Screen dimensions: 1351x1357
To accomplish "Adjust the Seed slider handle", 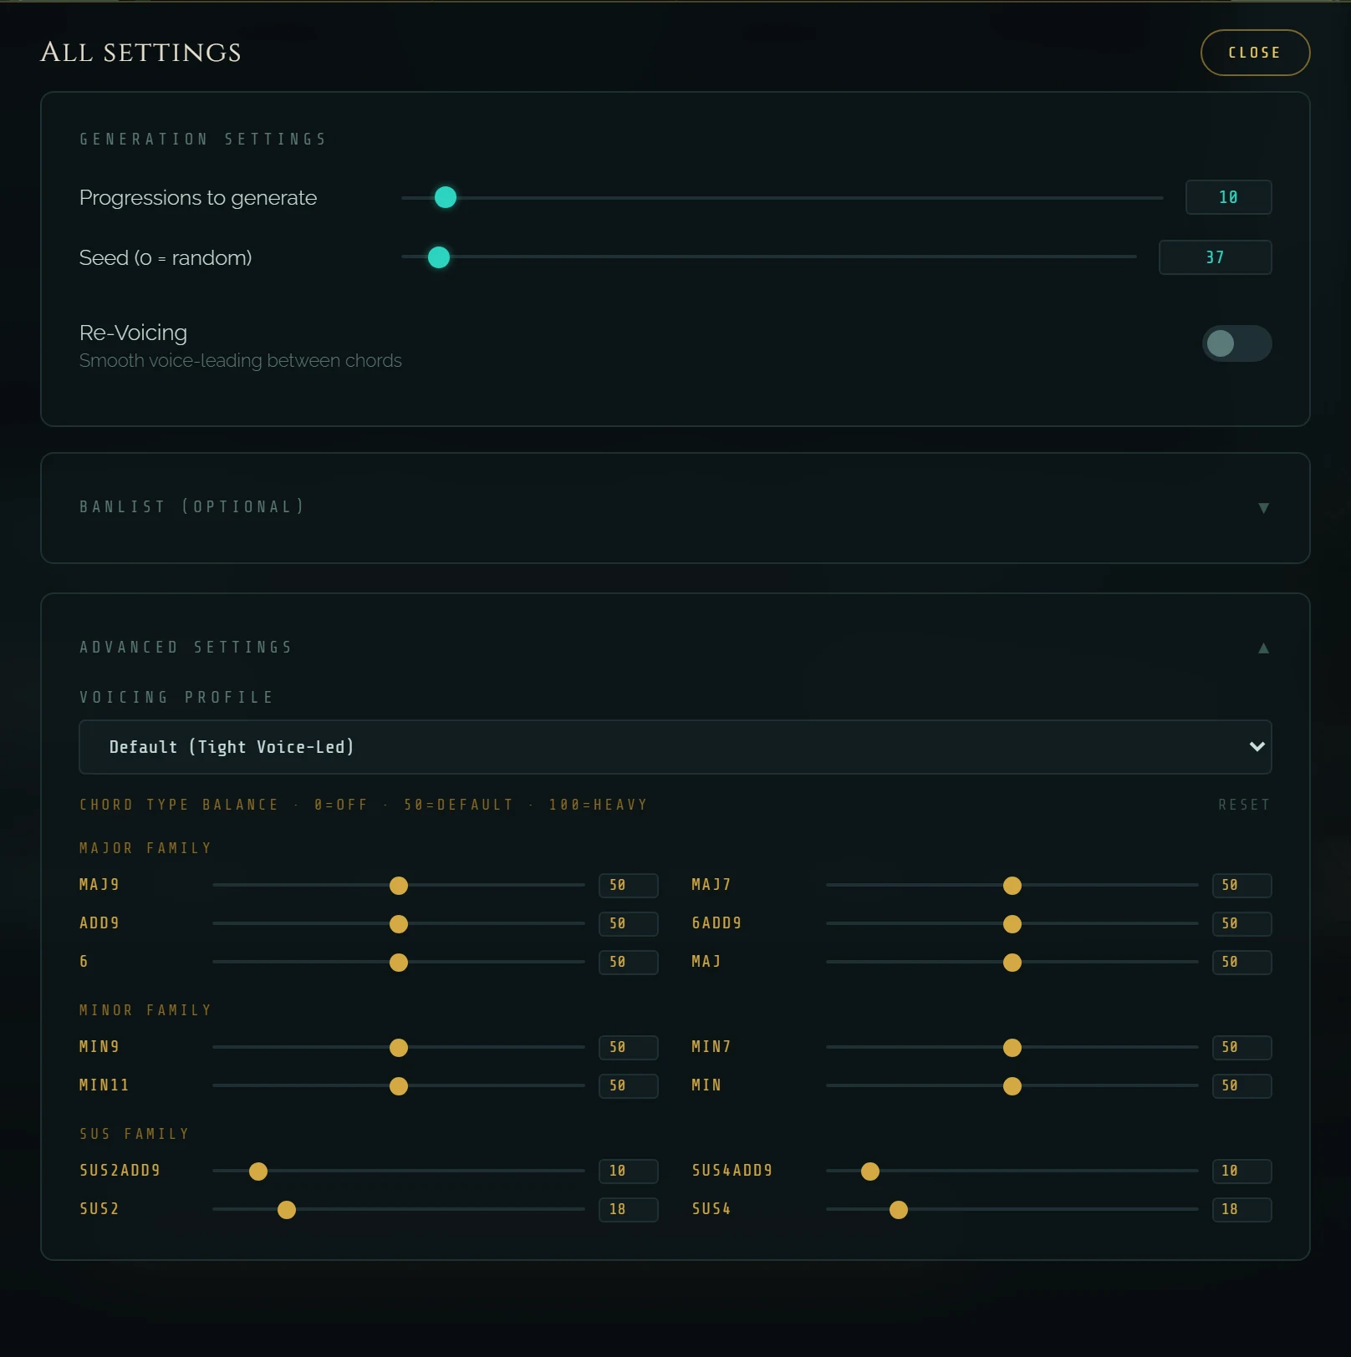I will (x=439, y=257).
